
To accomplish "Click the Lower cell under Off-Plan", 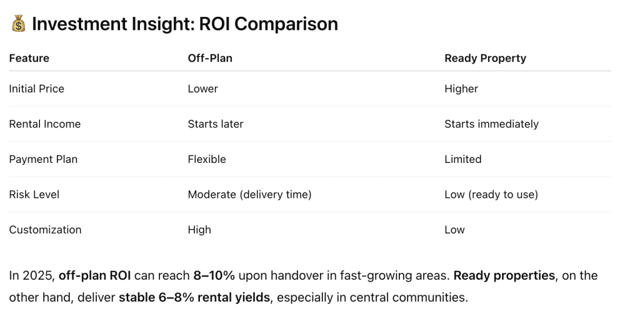I will [203, 89].
